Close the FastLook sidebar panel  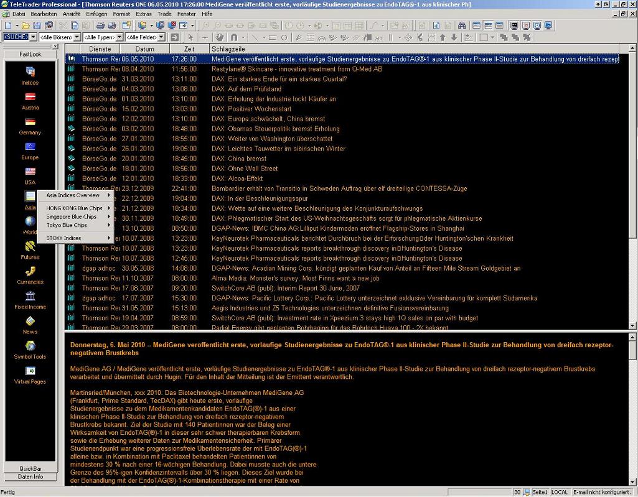pos(55,47)
